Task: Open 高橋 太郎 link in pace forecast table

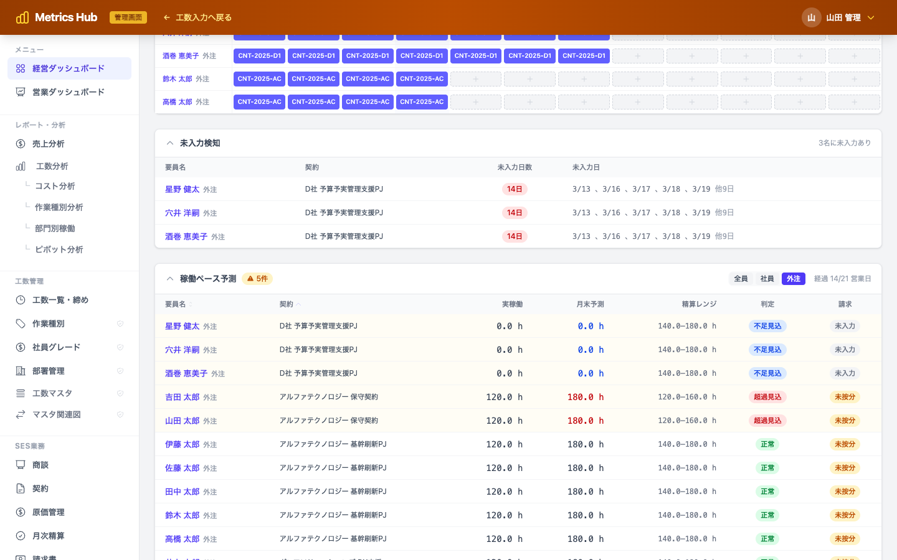Action: pos(183,539)
